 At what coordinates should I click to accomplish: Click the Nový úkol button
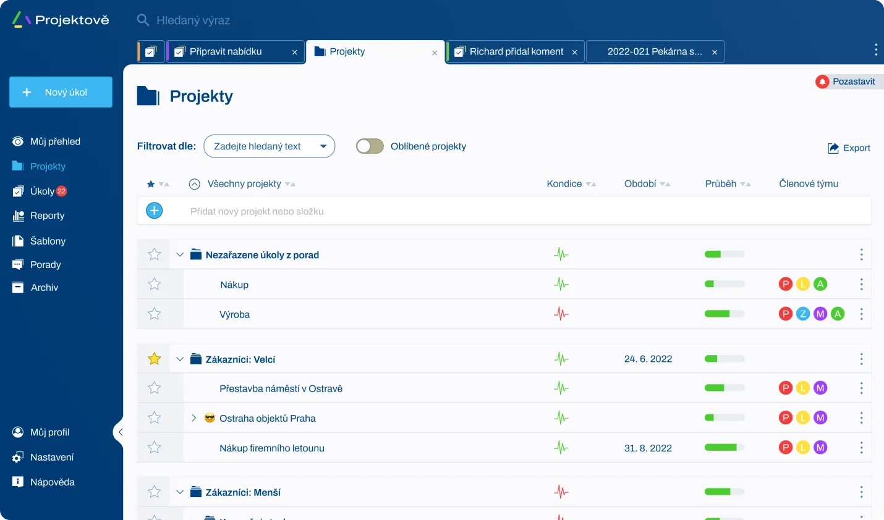[x=60, y=91]
